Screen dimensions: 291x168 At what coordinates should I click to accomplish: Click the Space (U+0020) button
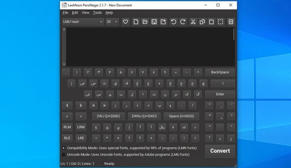click(181, 116)
